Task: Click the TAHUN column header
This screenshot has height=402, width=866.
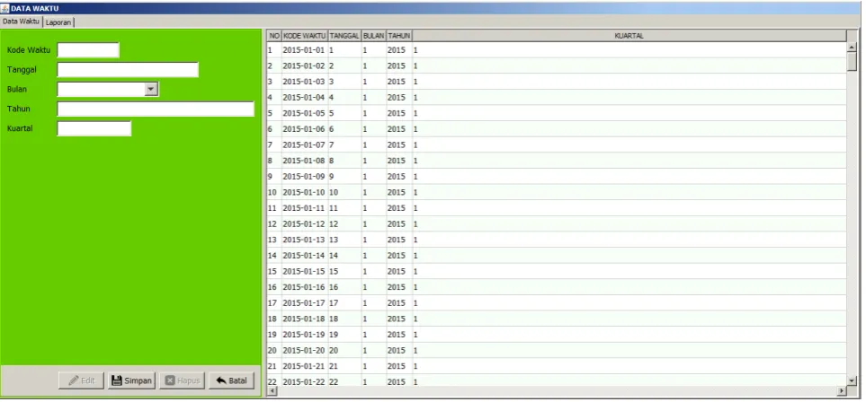Action: [x=399, y=36]
